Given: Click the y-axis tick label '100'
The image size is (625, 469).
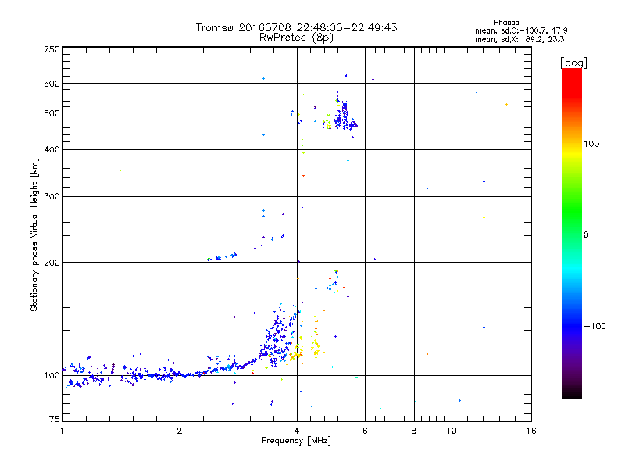Looking at the screenshot, I should [52, 376].
